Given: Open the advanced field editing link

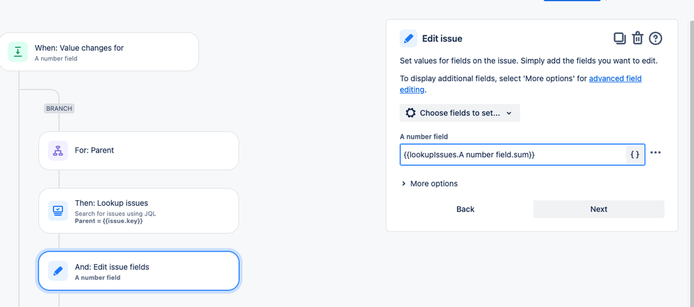Looking at the screenshot, I should [520, 84].
